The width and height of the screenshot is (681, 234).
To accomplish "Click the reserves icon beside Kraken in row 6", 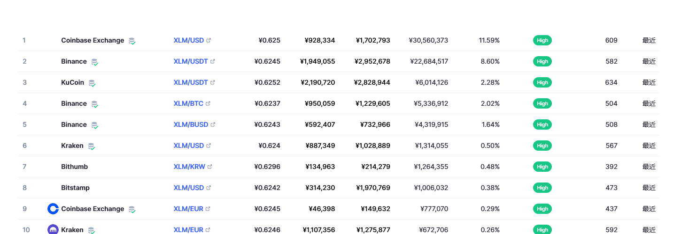I will 91,146.
